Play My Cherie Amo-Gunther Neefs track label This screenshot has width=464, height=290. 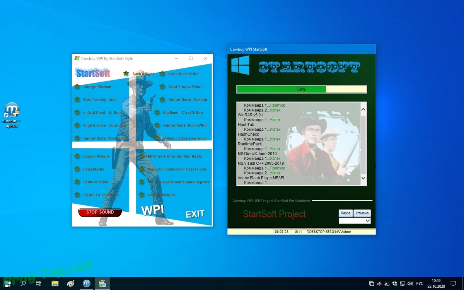pyautogui.click(x=175, y=156)
